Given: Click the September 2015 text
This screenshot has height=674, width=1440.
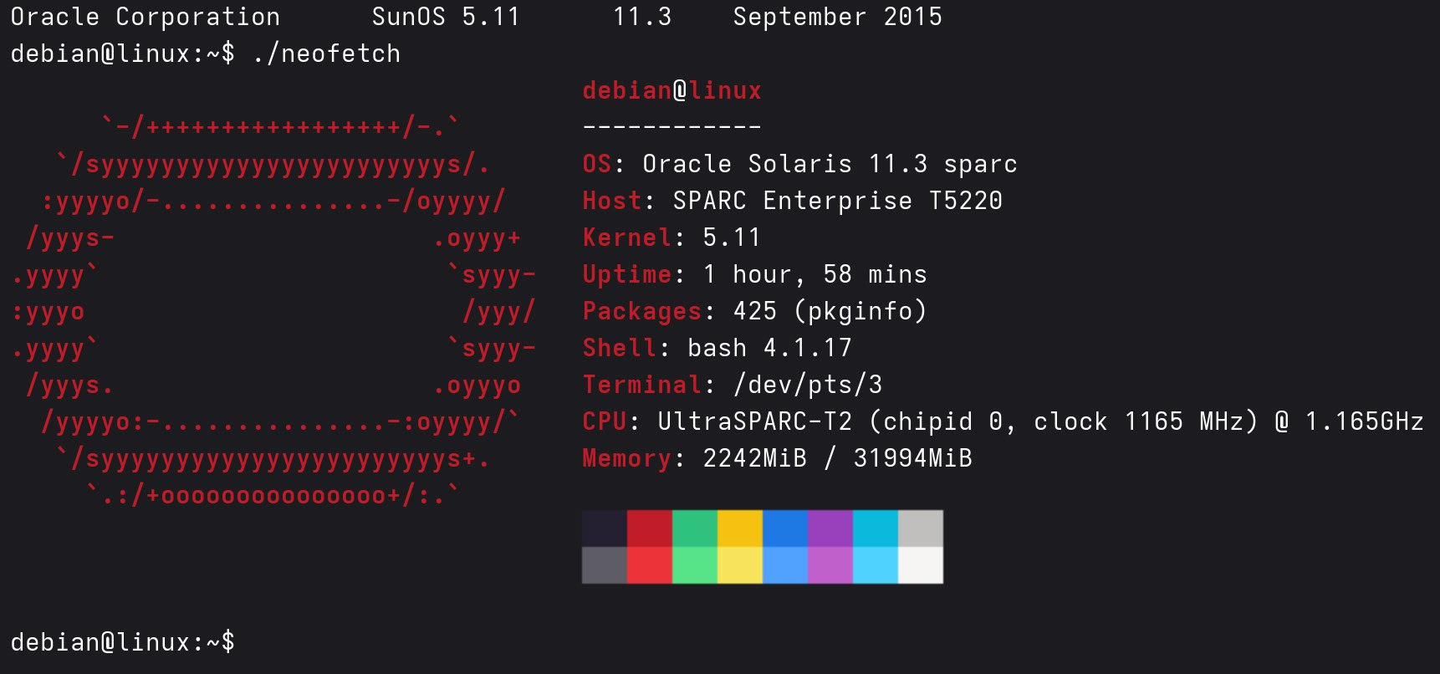Looking at the screenshot, I should [838, 17].
